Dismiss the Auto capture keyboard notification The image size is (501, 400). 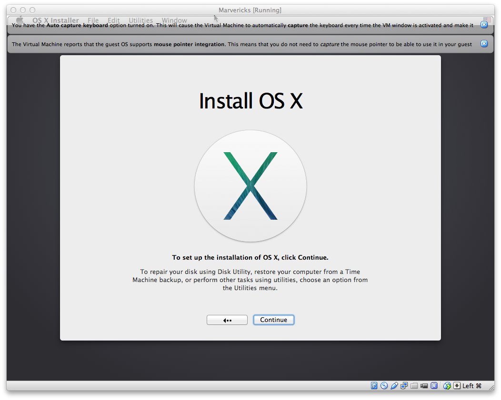point(484,25)
